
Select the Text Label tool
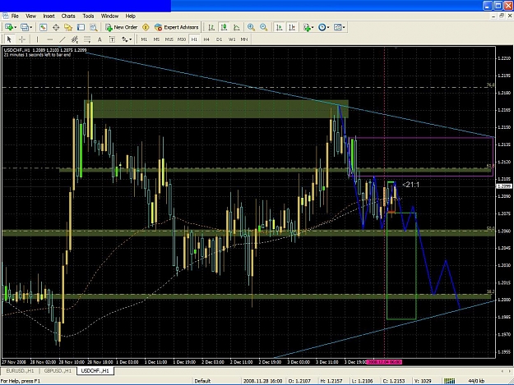(x=112, y=39)
